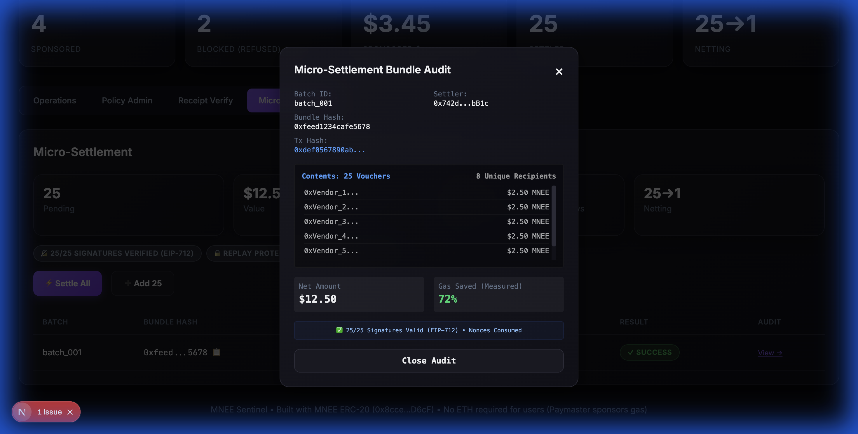Viewport: 858px width, 434px height.
Task: Click the 25/25 Signatures Verified pill
Action: pyautogui.click(x=117, y=253)
